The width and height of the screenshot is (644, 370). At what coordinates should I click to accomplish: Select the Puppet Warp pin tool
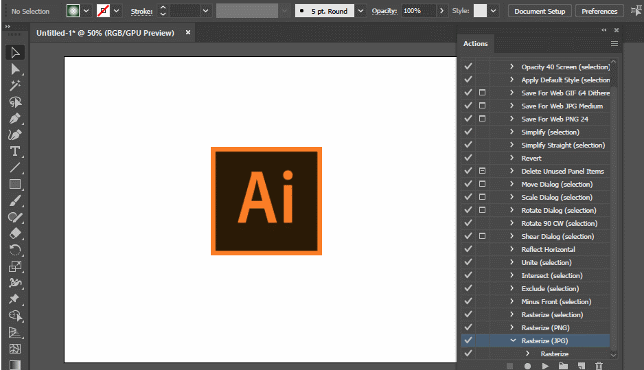point(15,299)
